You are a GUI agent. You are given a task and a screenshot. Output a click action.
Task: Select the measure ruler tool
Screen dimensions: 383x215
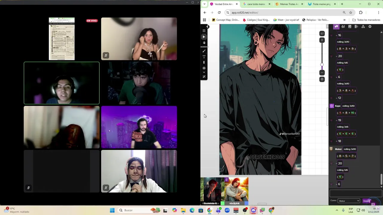click(204, 62)
